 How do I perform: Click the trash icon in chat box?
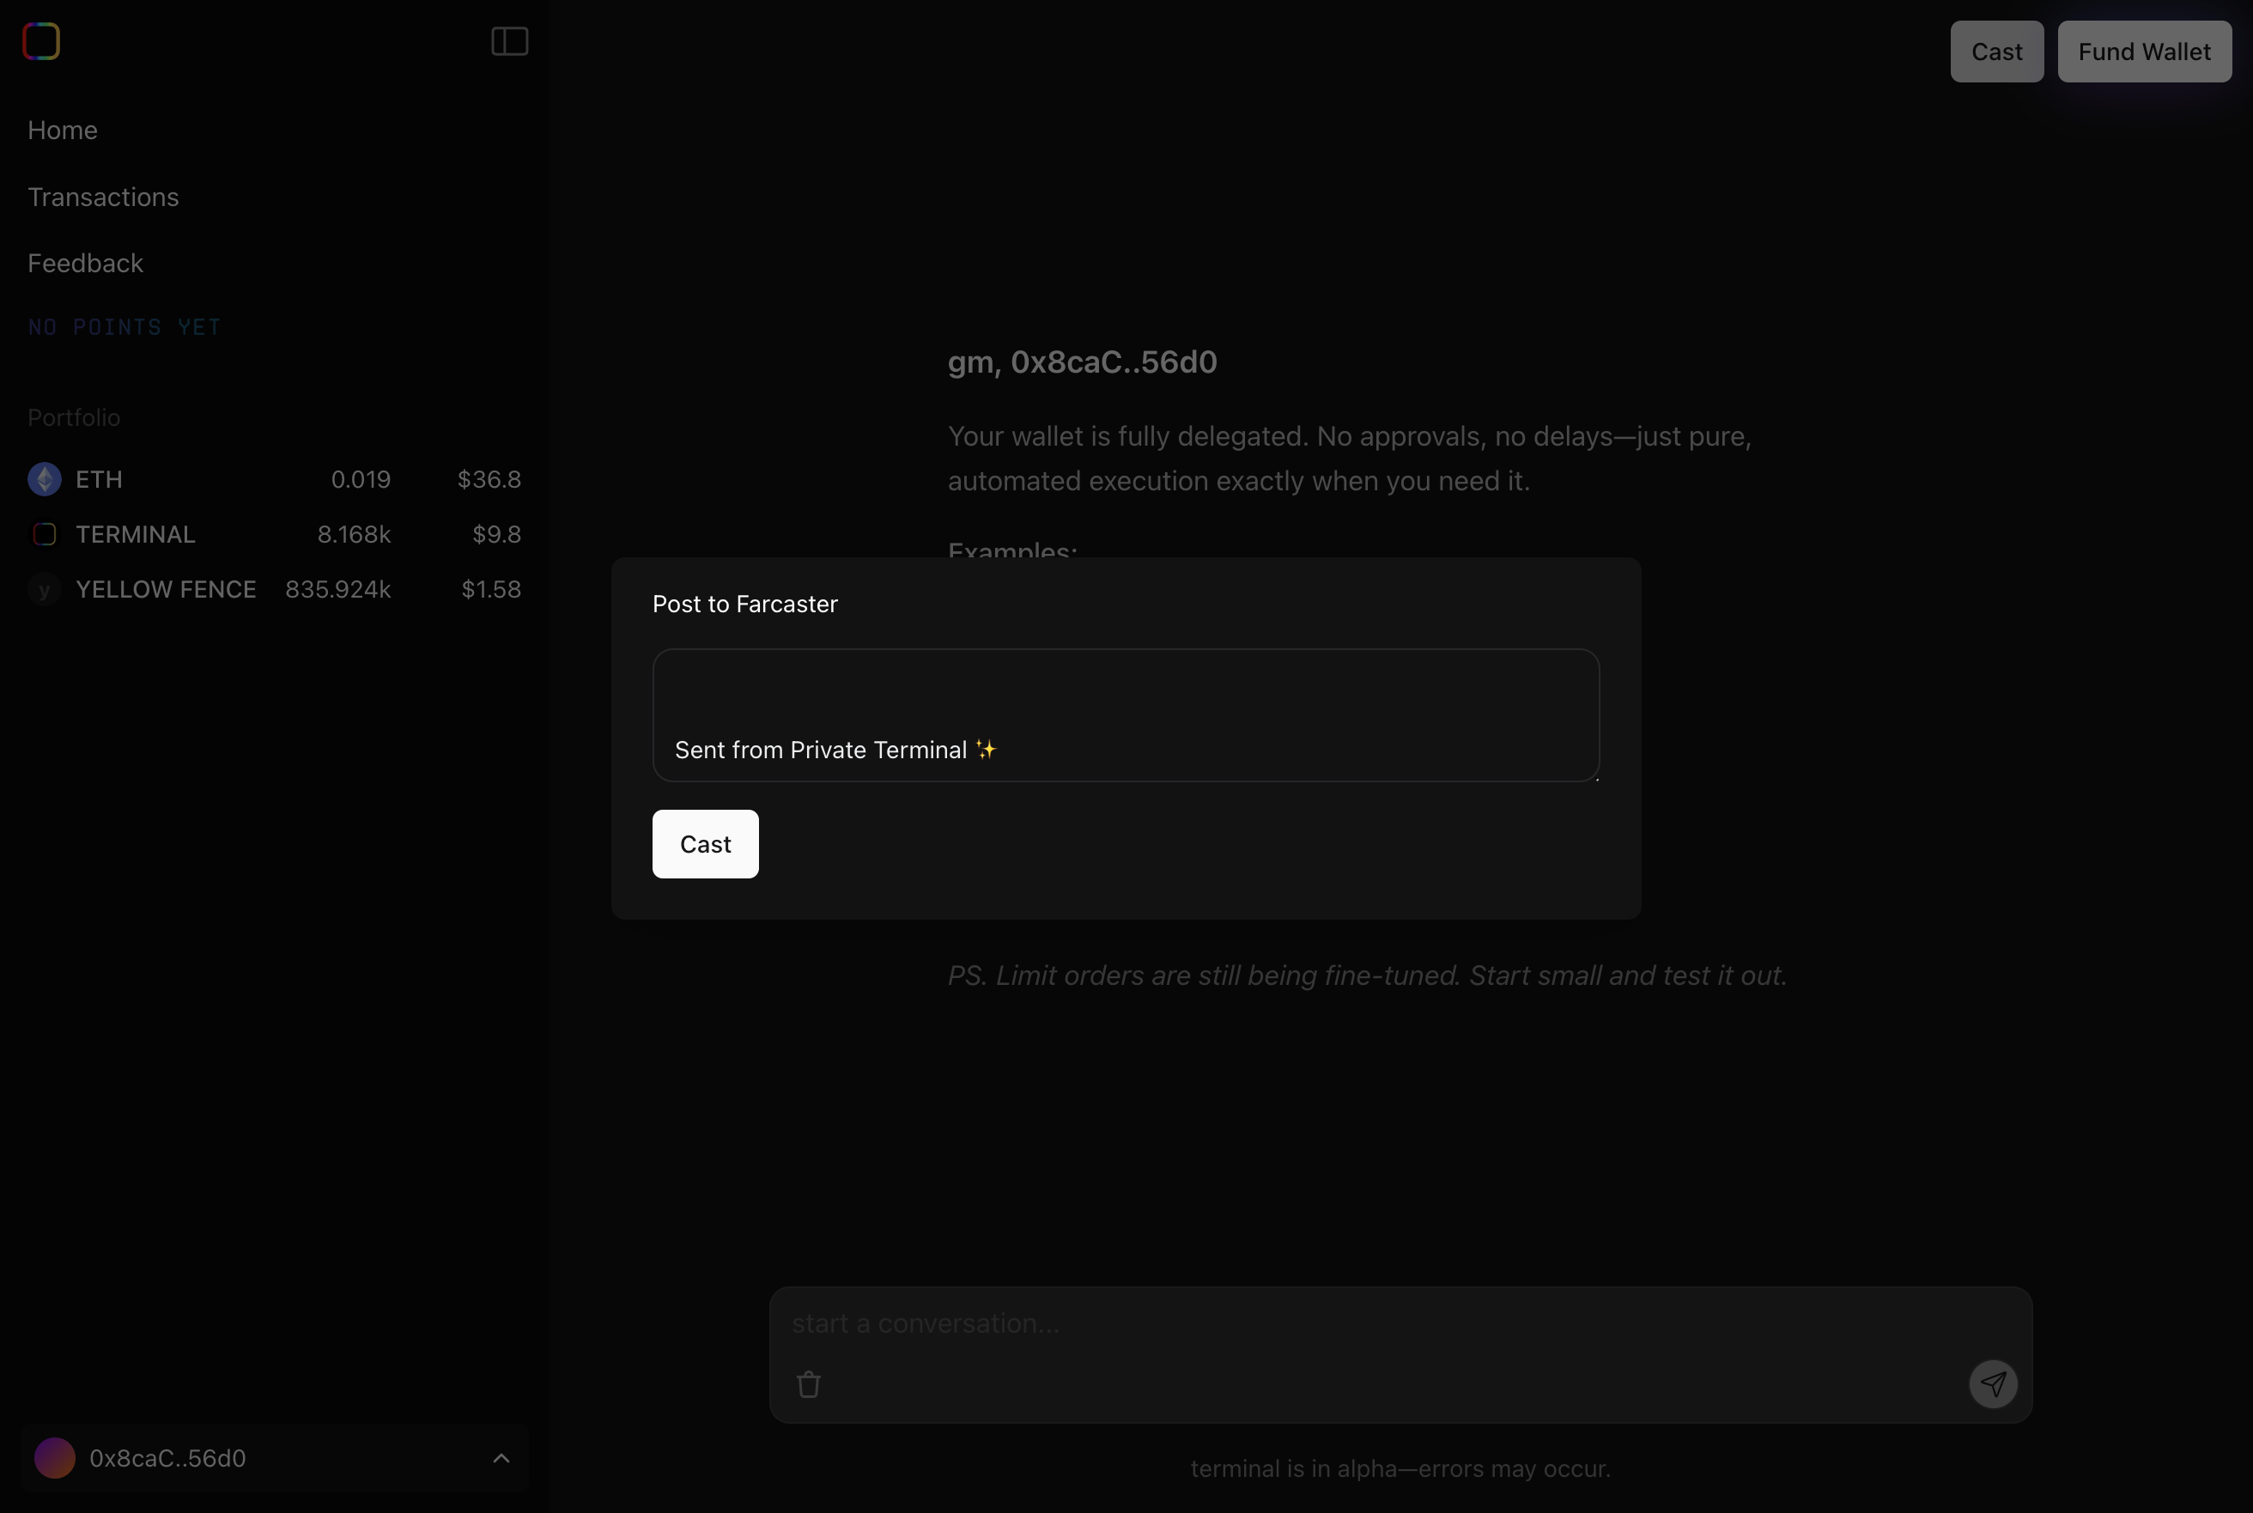[809, 1385]
